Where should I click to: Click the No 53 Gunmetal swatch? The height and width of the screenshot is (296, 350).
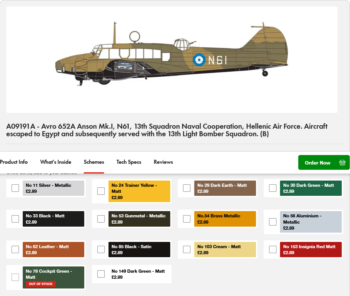[139, 219]
